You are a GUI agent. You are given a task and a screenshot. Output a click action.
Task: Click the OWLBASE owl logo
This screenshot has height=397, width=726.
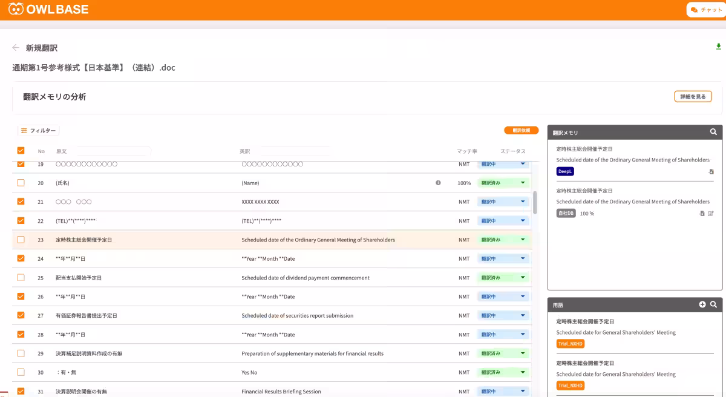point(16,9)
